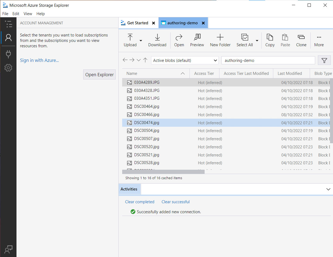Collapse the Activities panel chevron
333x257 pixels.
pos(328,189)
